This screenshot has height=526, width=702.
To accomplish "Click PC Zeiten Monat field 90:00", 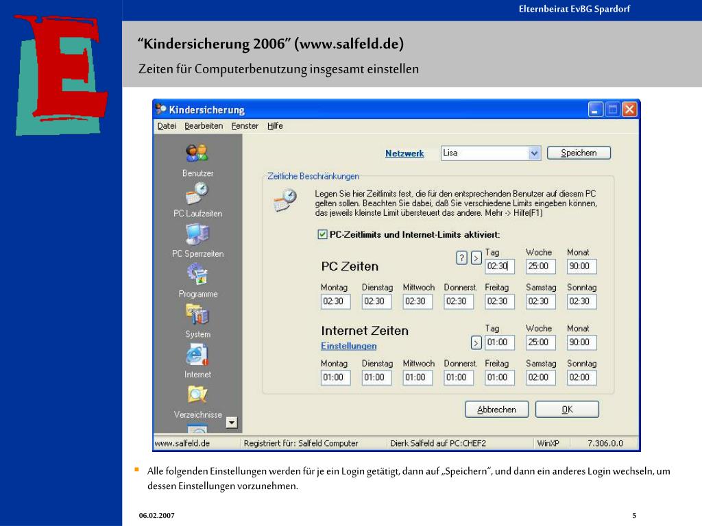I will click(581, 266).
